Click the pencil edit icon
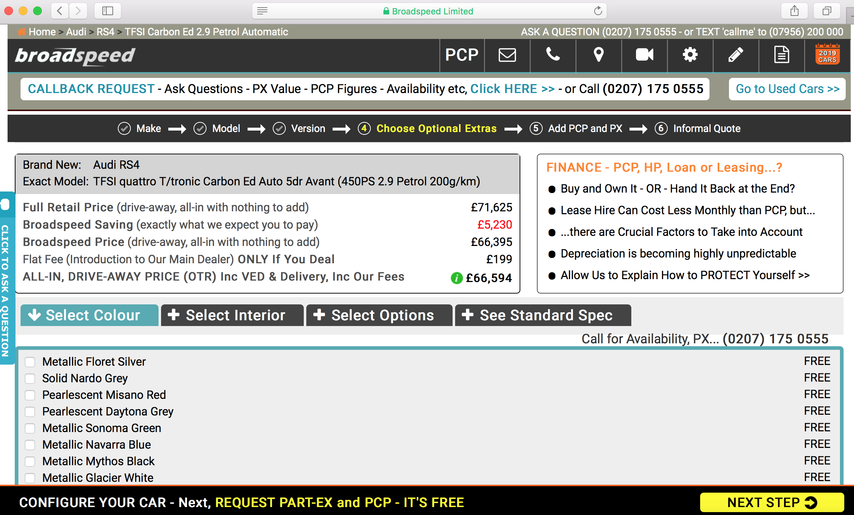 735,55
